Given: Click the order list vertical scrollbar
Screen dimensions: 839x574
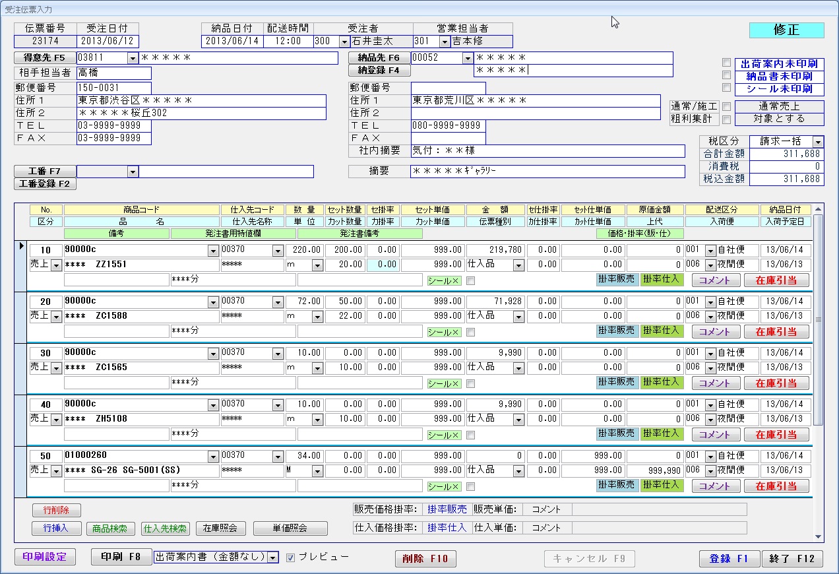Looking at the screenshot, I should tap(819, 317).
